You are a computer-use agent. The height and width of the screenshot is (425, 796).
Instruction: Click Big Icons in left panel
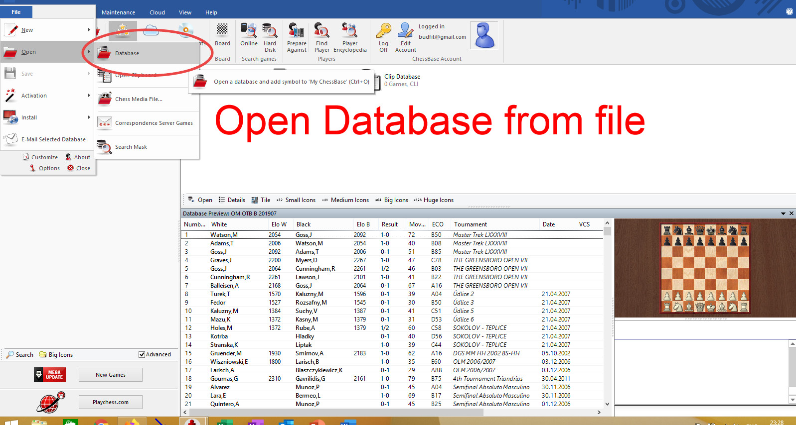point(56,354)
